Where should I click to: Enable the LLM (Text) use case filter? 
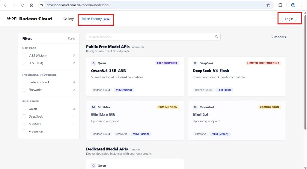pyautogui.click(x=24, y=63)
